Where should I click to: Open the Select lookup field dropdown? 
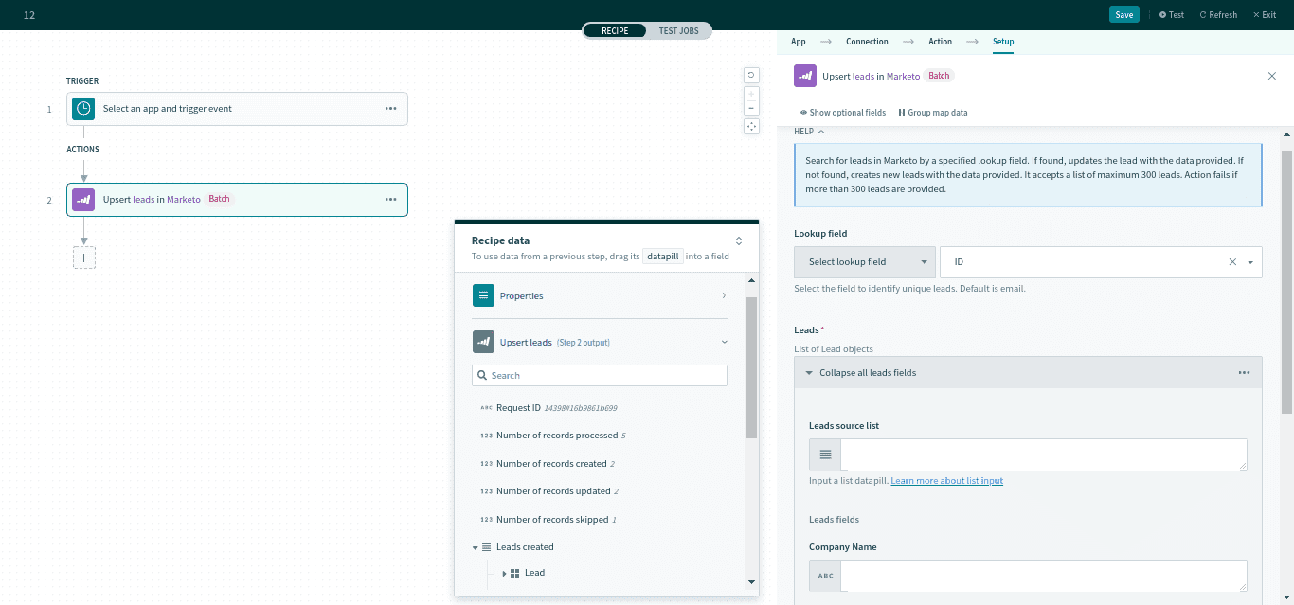(x=864, y=262)
